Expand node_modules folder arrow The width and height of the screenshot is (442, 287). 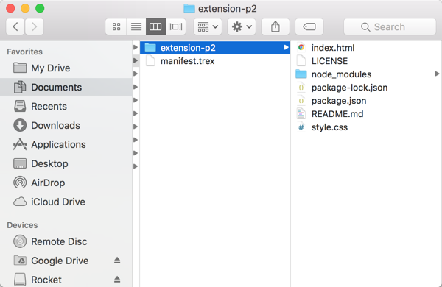click(437, 74)
